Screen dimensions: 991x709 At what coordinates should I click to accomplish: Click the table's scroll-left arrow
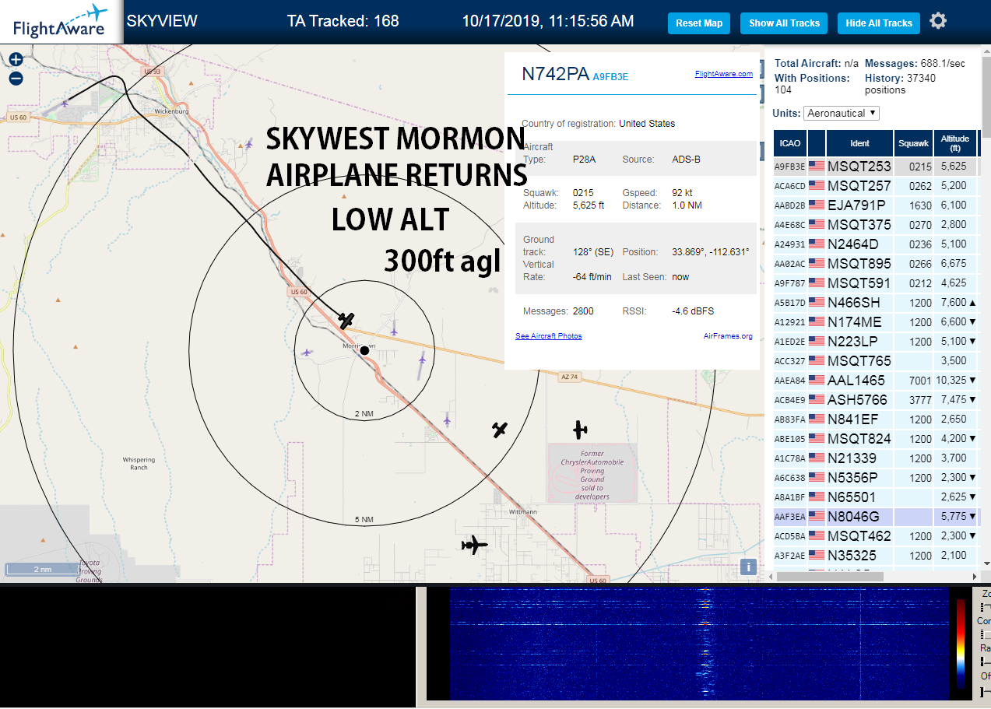point(771,577)
